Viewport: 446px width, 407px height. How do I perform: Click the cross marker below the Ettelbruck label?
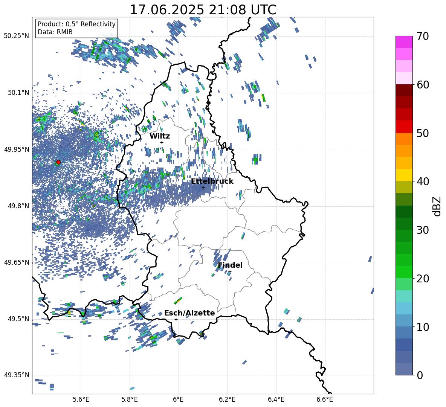click(x=203, y=187)
